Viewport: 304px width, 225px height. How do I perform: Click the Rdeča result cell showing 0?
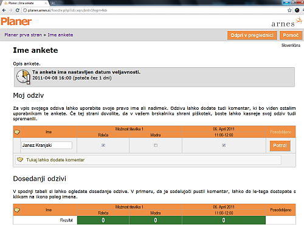103,220
